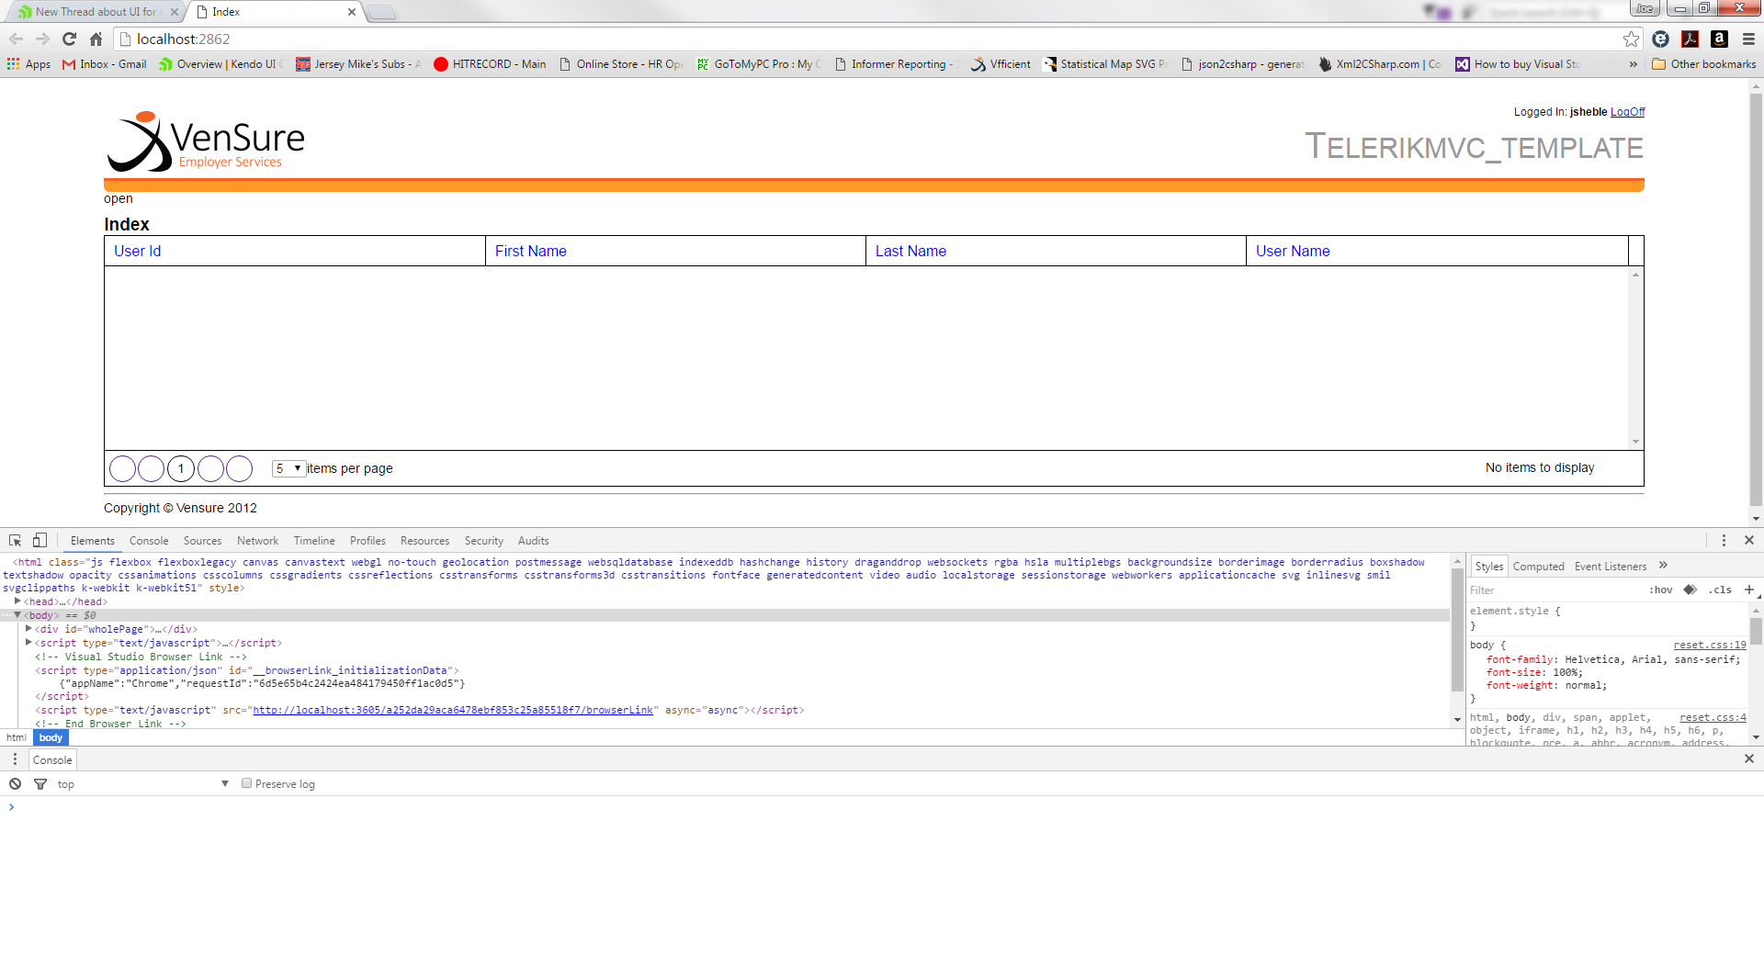
Task: Show more hidden bookmarks
Action: point(1633,64)
